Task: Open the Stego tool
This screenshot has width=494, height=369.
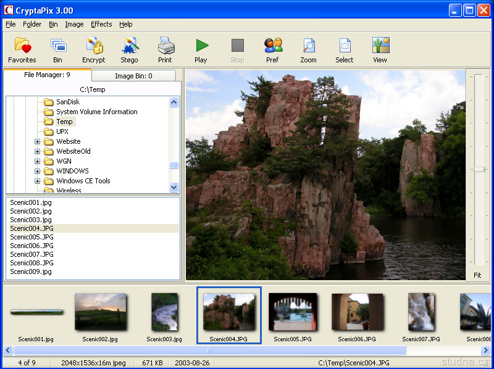Action: click(129, 49)
